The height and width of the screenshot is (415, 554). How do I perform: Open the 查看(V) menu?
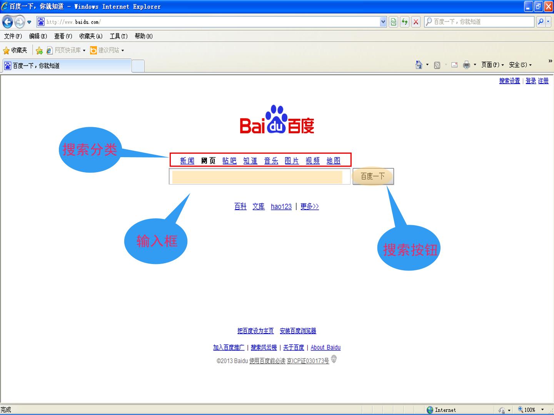[x=63, y=36]
